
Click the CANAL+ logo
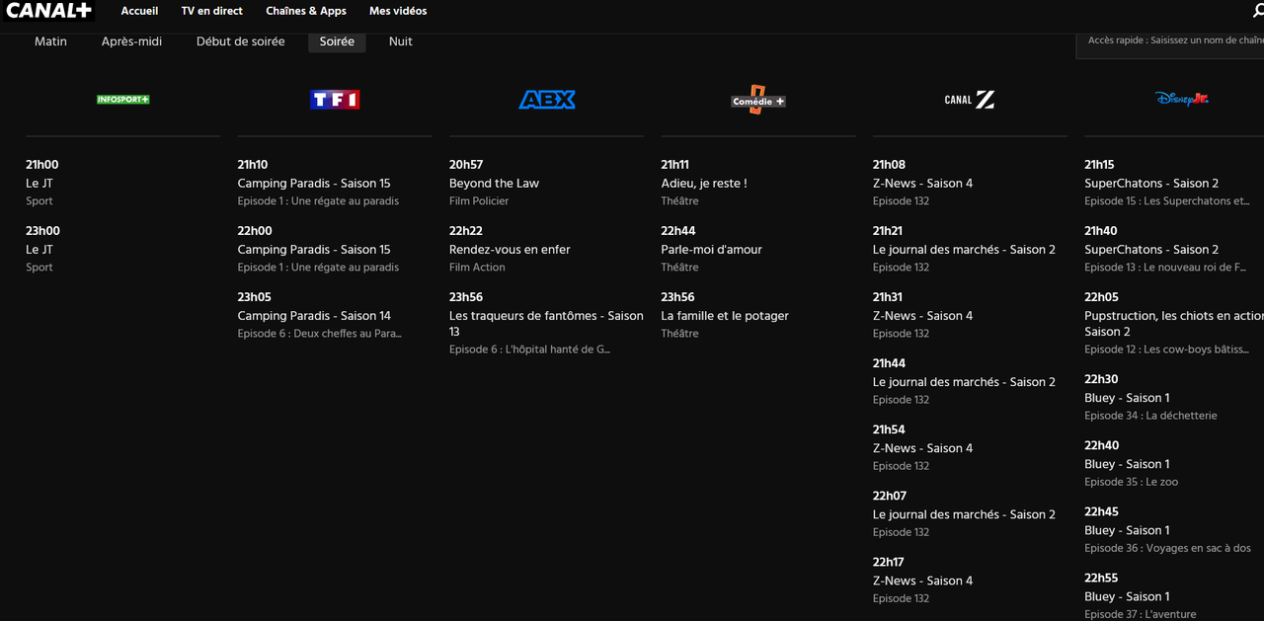click(x=48, y=11)
